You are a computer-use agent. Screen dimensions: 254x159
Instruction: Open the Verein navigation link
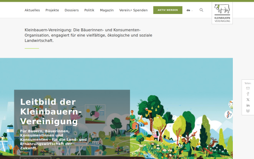pos(124,10)
